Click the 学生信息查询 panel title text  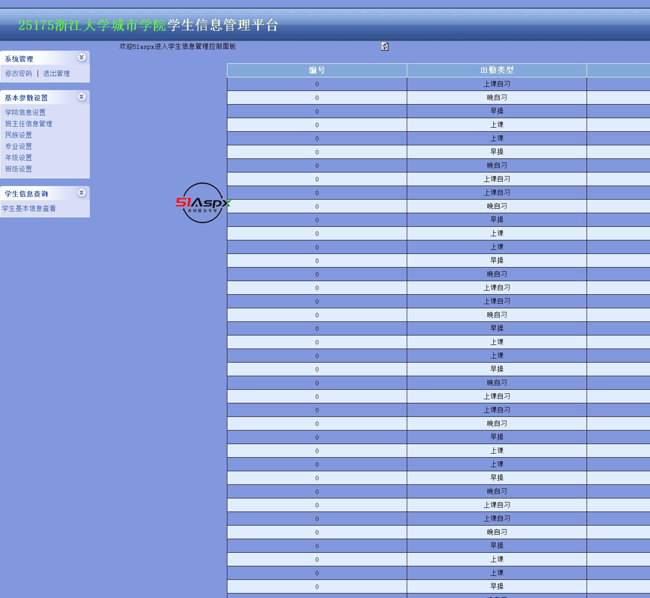tap(26, 194)
